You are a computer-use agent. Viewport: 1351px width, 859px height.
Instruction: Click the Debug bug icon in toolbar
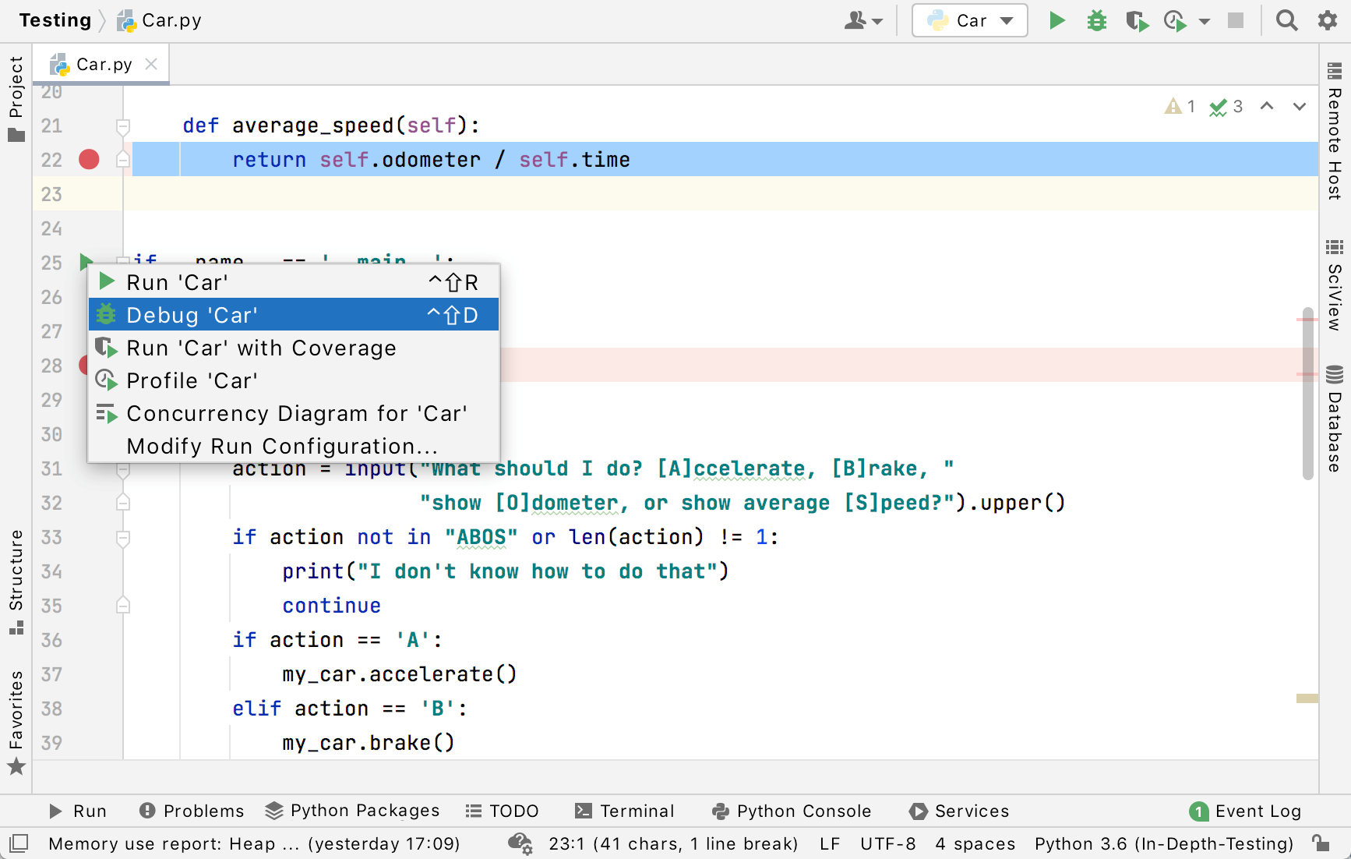tap(1096, 20)
